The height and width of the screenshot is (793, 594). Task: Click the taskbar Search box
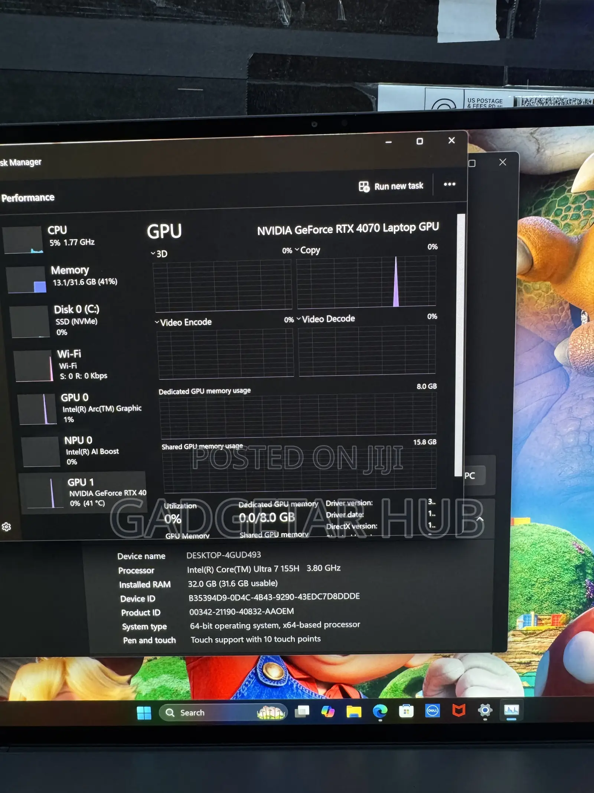tap(223, 712)
